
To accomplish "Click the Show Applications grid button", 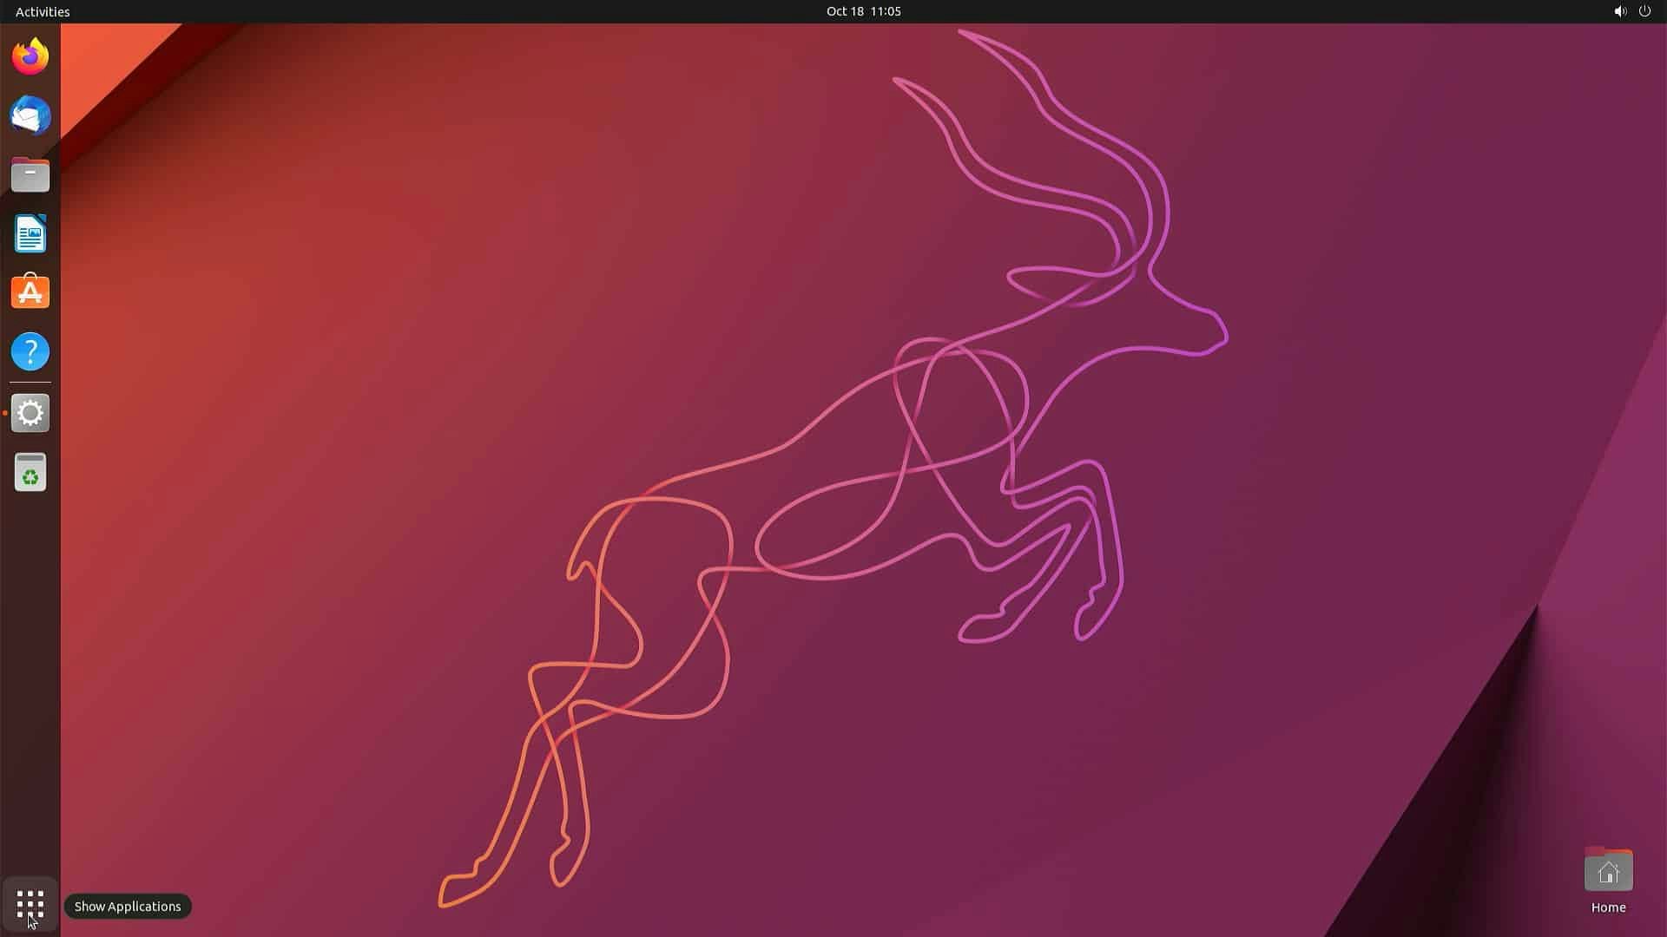I will tap(30, 905).
